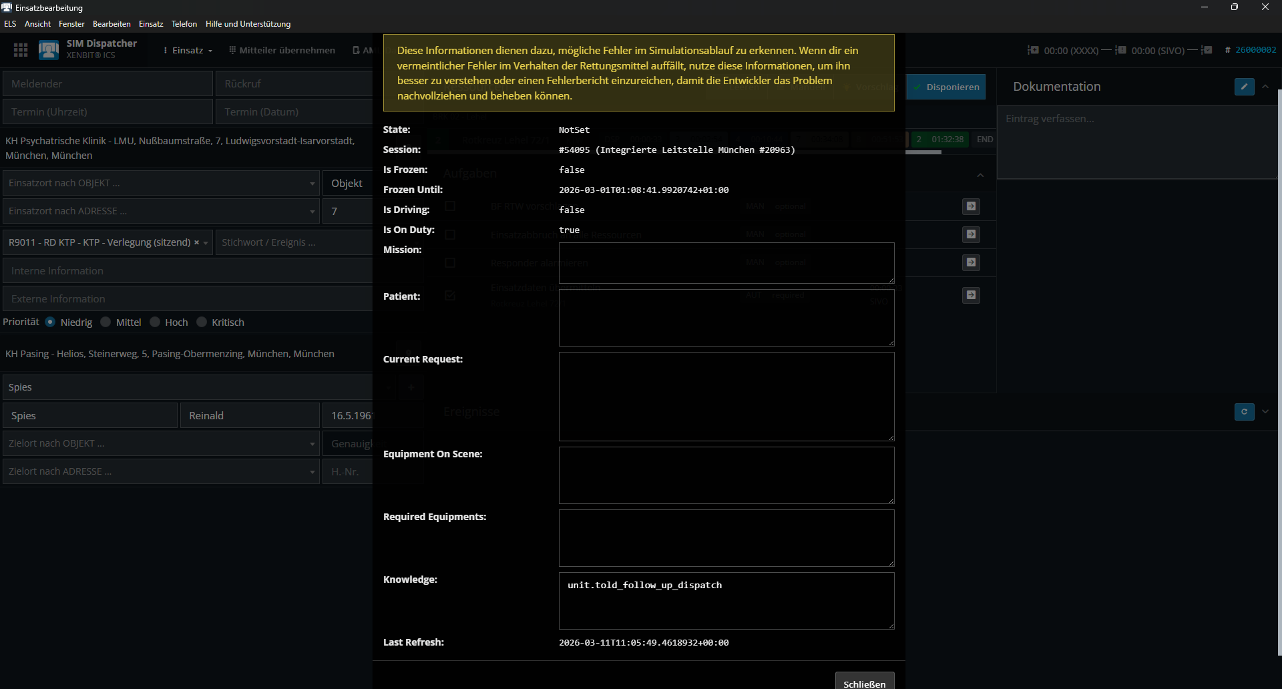
Task: Click the Knowledge text area
Action: pyautogui.click(x=726, y=601)
